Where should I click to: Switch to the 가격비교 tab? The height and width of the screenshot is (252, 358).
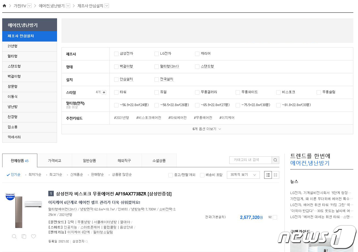pos(55,161)
